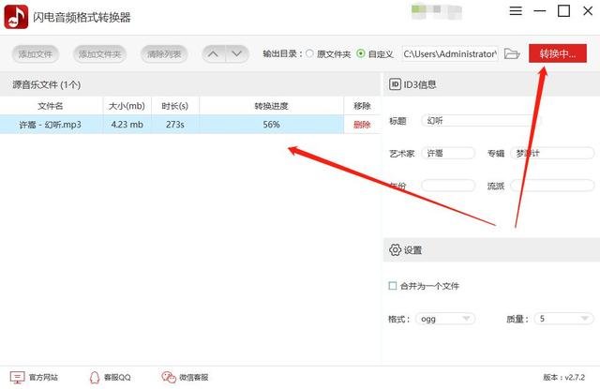Viewport: 600px width, 389px height.
Task: Click blurred user account area in title bar
Action: pyautogui.click(x=436, y=11)
